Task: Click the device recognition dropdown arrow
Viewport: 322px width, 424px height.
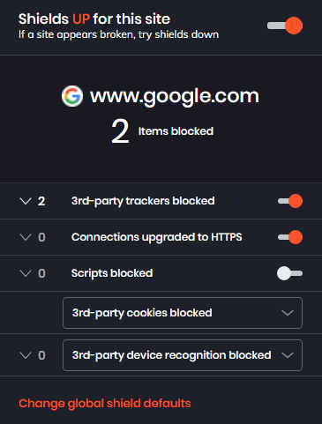Action: (288, 355)
